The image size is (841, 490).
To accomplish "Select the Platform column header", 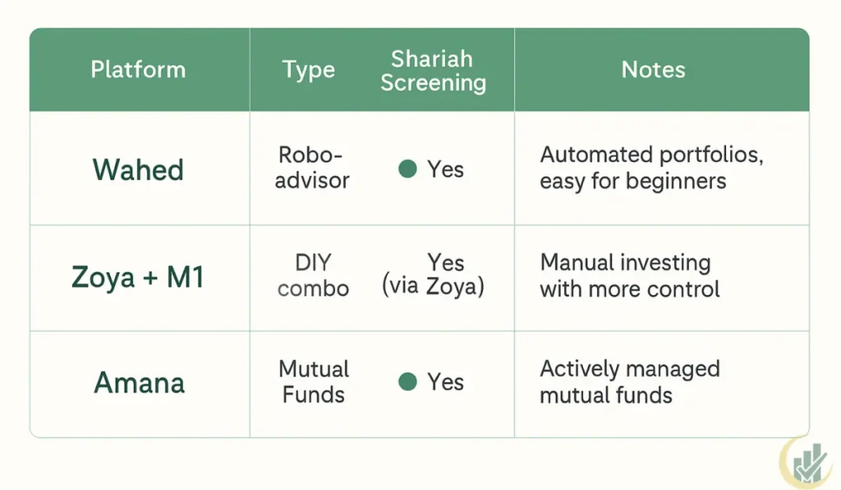I will coord(138,70).
